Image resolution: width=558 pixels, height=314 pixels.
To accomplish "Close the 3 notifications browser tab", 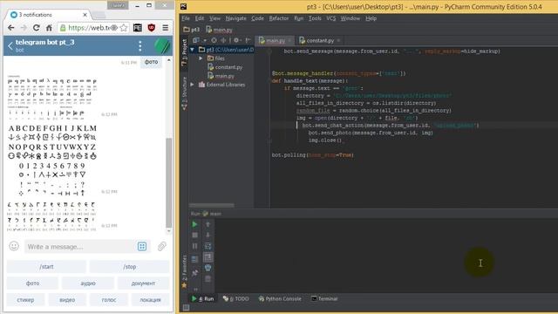I will click(x=85, y=15).
